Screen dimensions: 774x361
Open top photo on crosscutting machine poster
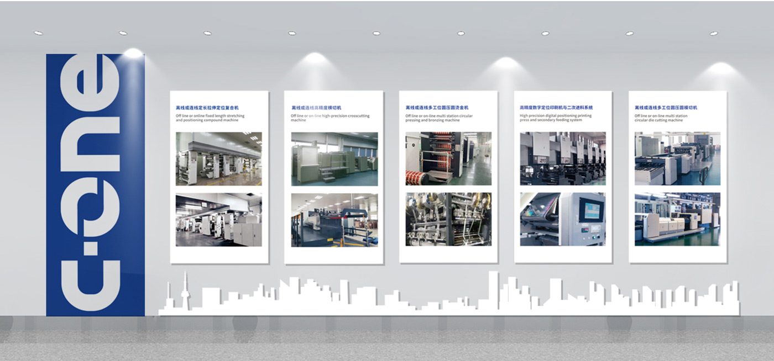[334, 159]
